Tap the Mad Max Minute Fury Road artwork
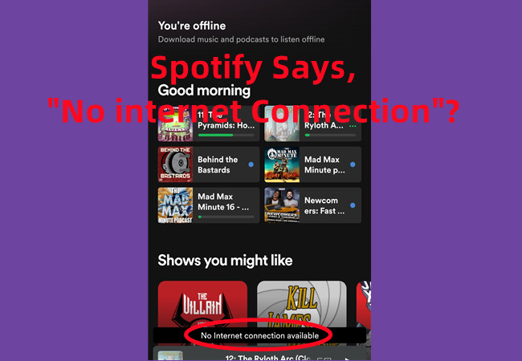 [282, 164]
